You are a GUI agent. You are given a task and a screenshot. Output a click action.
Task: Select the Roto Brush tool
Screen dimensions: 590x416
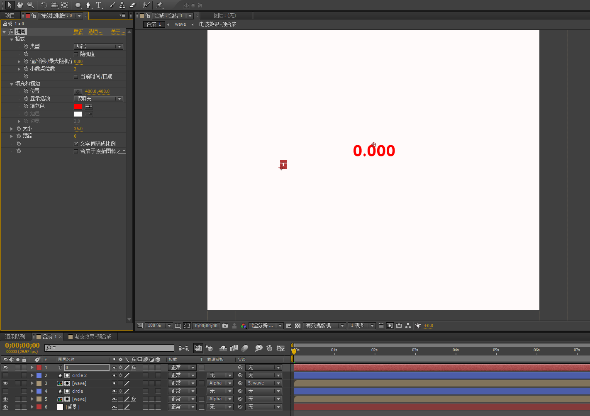pos(146,5)
